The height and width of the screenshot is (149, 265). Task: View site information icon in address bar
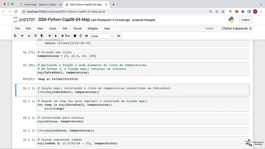(24, 12)
